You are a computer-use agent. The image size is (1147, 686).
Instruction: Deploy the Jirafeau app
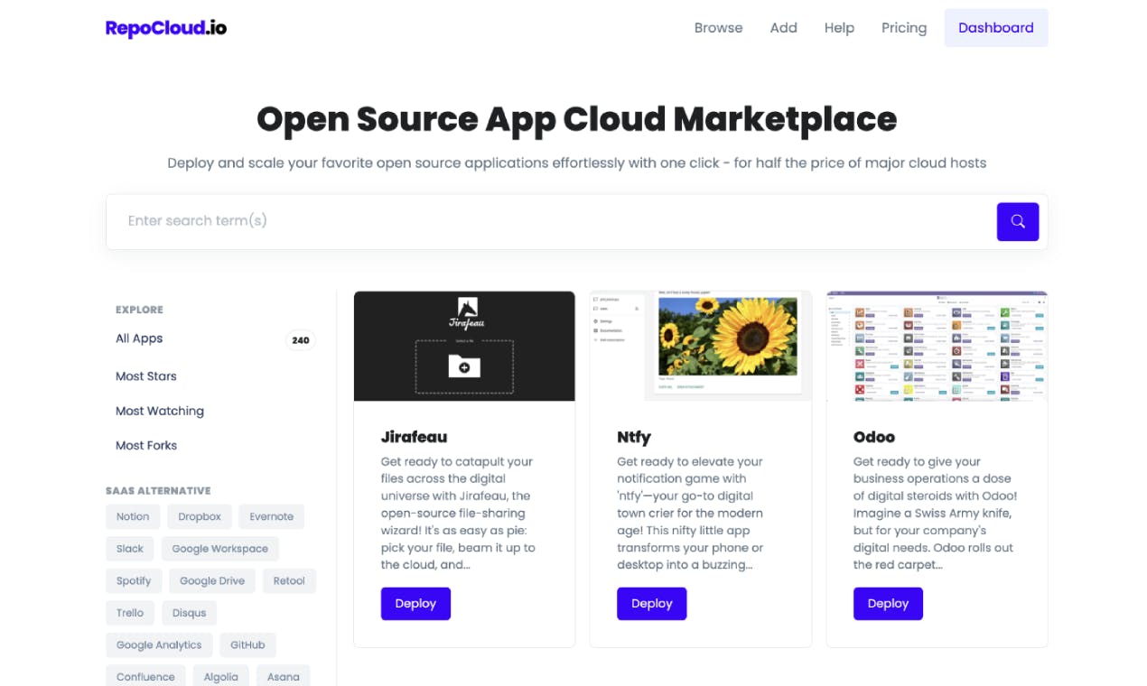click(415, 604)
